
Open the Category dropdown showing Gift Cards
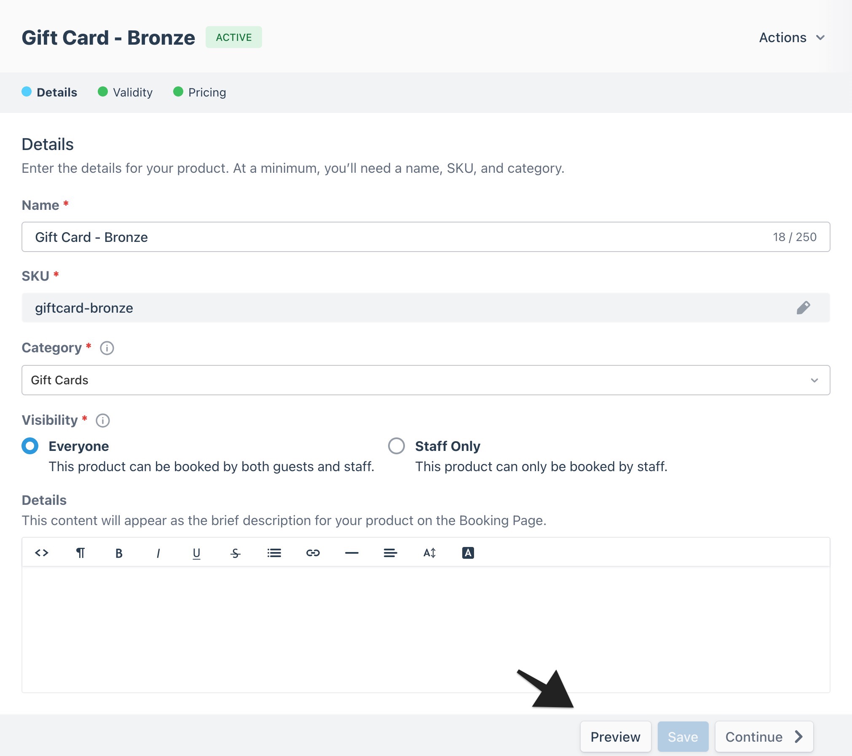click(426, 380)
